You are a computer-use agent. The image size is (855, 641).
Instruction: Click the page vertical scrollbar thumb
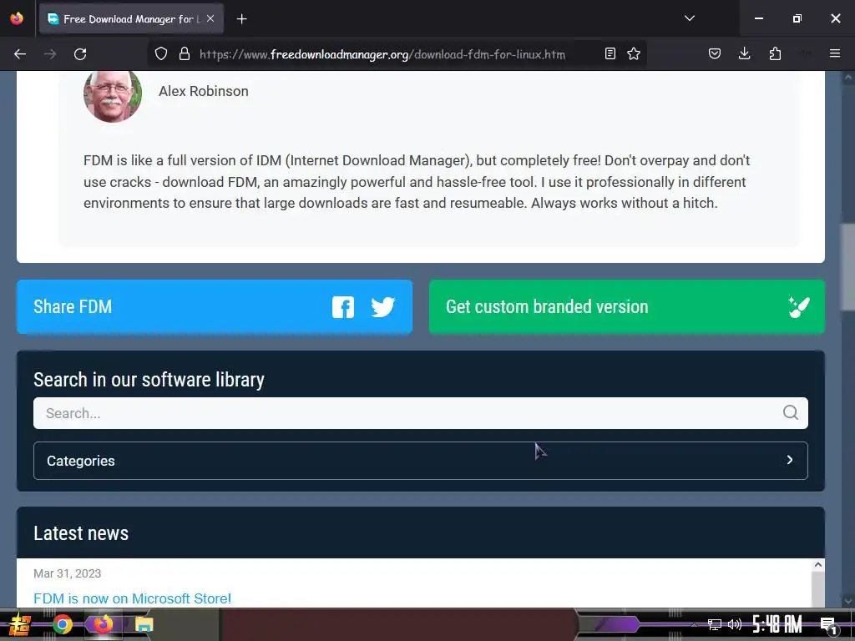(x=847, y=267)
